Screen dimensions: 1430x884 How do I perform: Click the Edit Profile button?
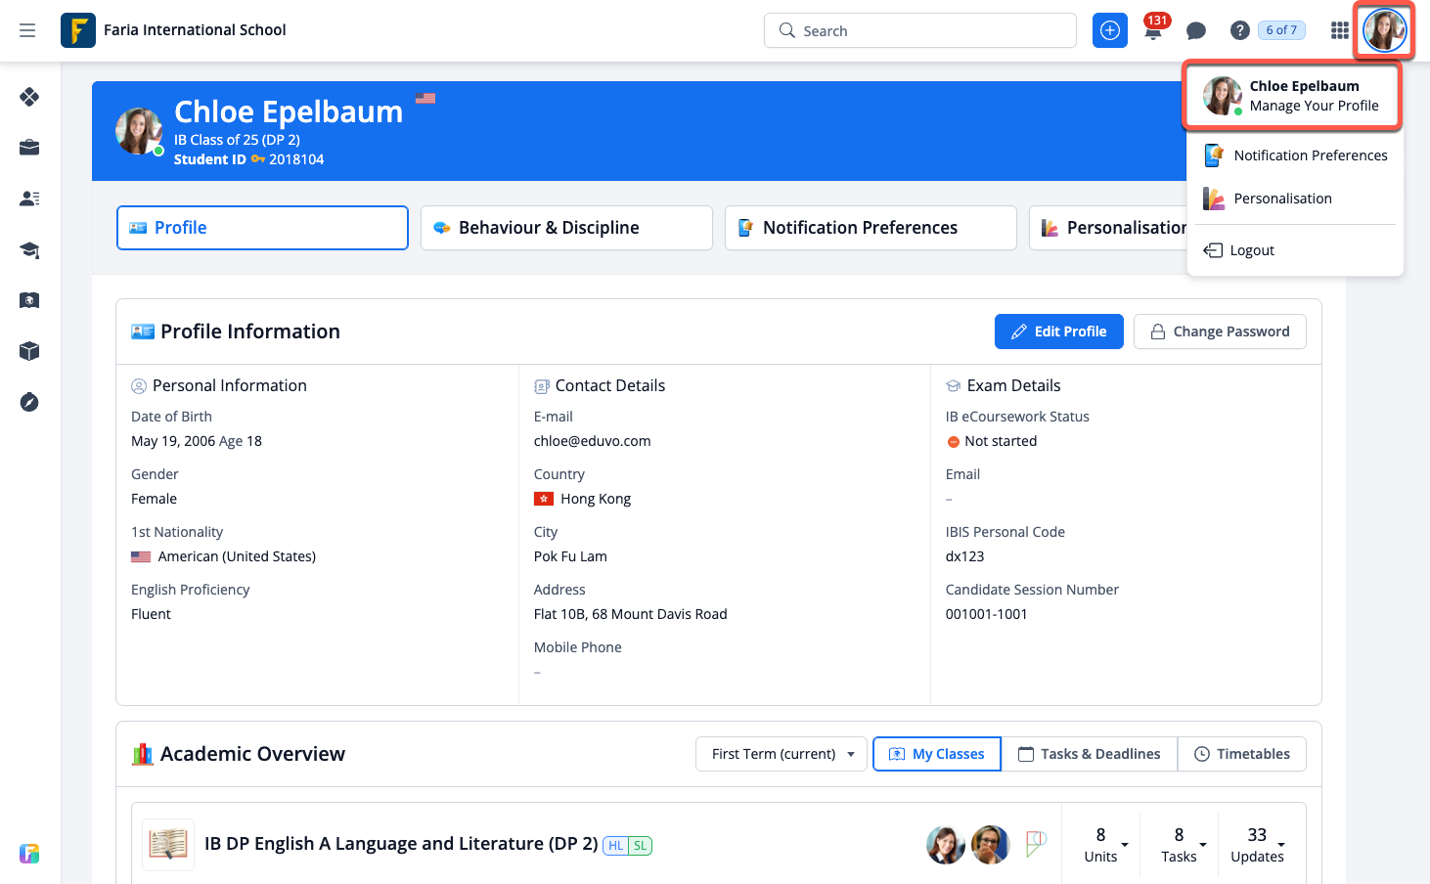pos(1058,331)
